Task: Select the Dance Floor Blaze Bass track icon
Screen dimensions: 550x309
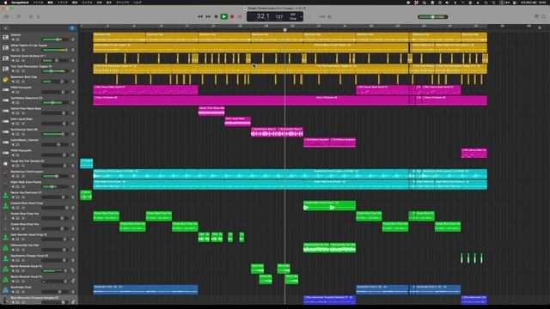Action: pos(5,111)
